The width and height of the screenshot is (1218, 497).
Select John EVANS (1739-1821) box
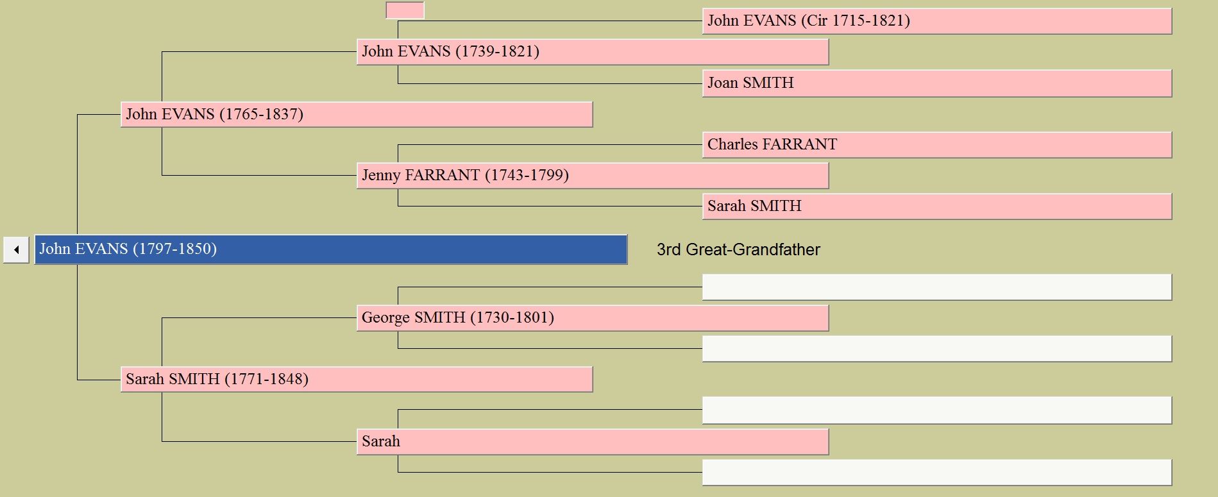tap(593, 52)
